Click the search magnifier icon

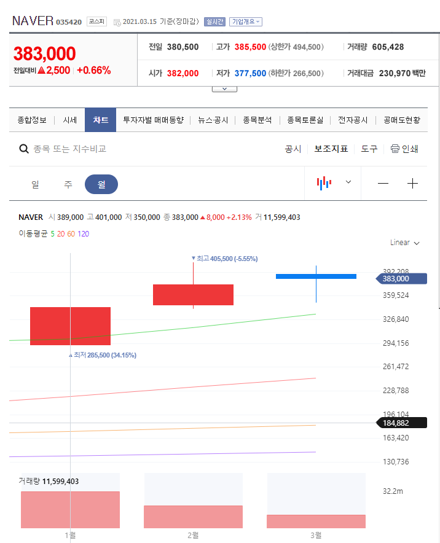pos(24,149)
